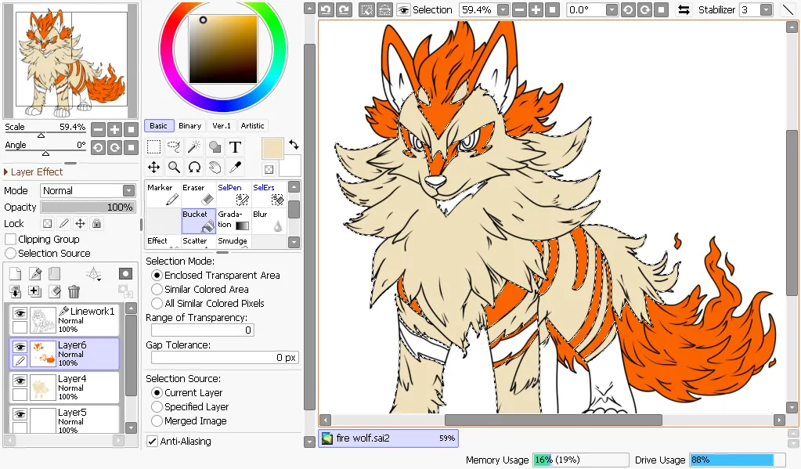Screen dimensions: 801x469
Task: Select the Magic Wand tool
Action: pyautogui.click(x=194, y=147)
